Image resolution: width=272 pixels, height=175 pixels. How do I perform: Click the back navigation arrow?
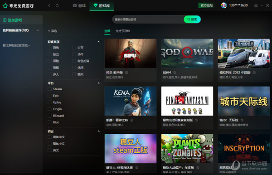point(49,5)
